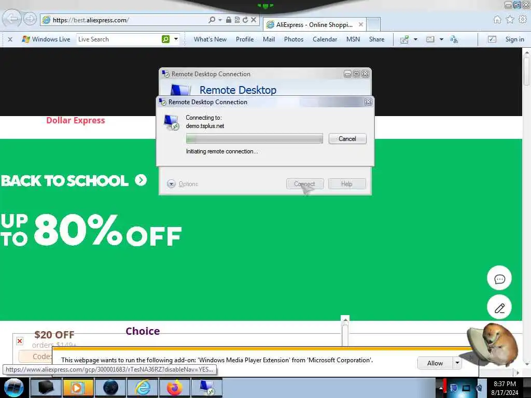531x398 pixels.
Task: Click the compatibility view icon in address bar
Action: [237, 20]
